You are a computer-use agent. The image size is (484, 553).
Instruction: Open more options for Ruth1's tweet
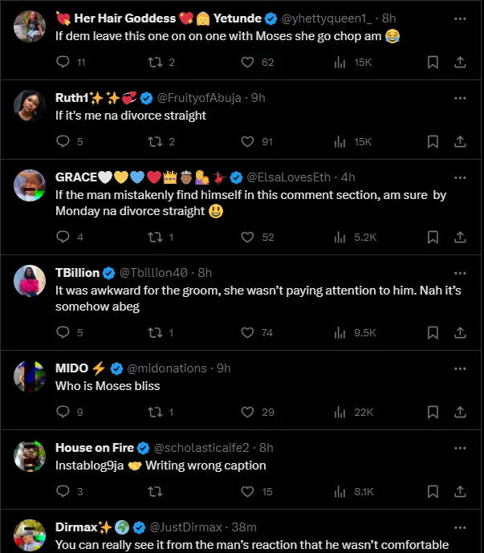coord(460,98)
